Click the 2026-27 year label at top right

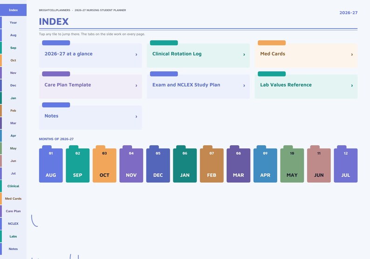348,13
